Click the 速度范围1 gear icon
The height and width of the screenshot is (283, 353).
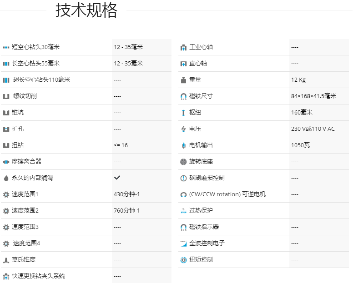click(6, 194)
